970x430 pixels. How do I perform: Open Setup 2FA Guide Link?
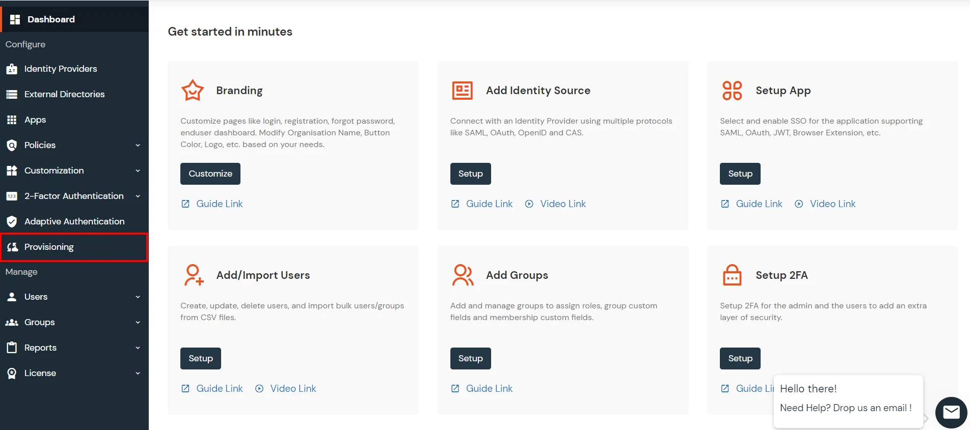[x=755, y=388]
